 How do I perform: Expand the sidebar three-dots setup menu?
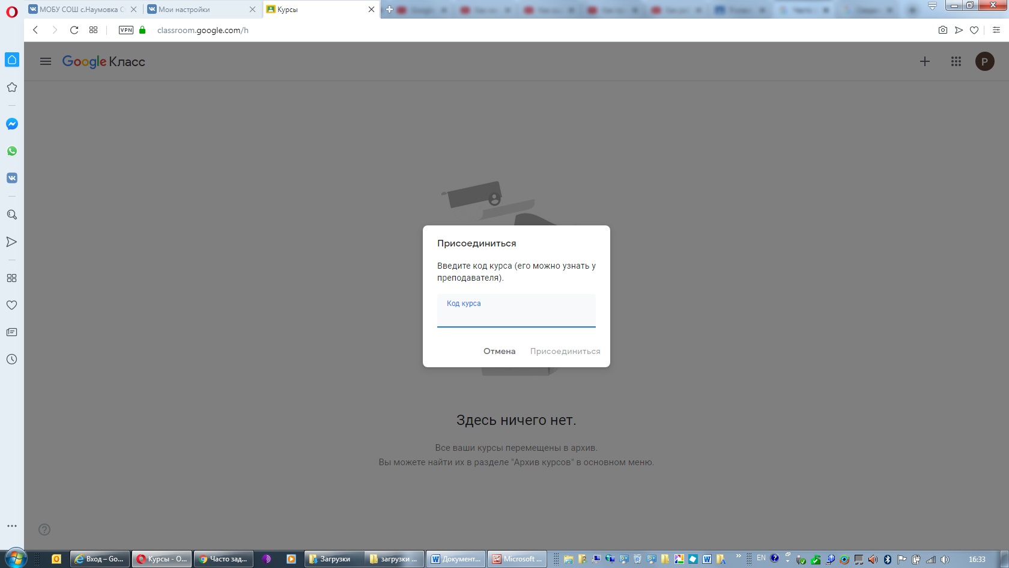coord(12,526)
